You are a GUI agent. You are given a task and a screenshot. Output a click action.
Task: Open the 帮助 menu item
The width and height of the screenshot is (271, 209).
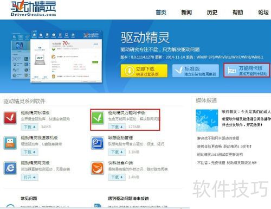coord(238,12)
